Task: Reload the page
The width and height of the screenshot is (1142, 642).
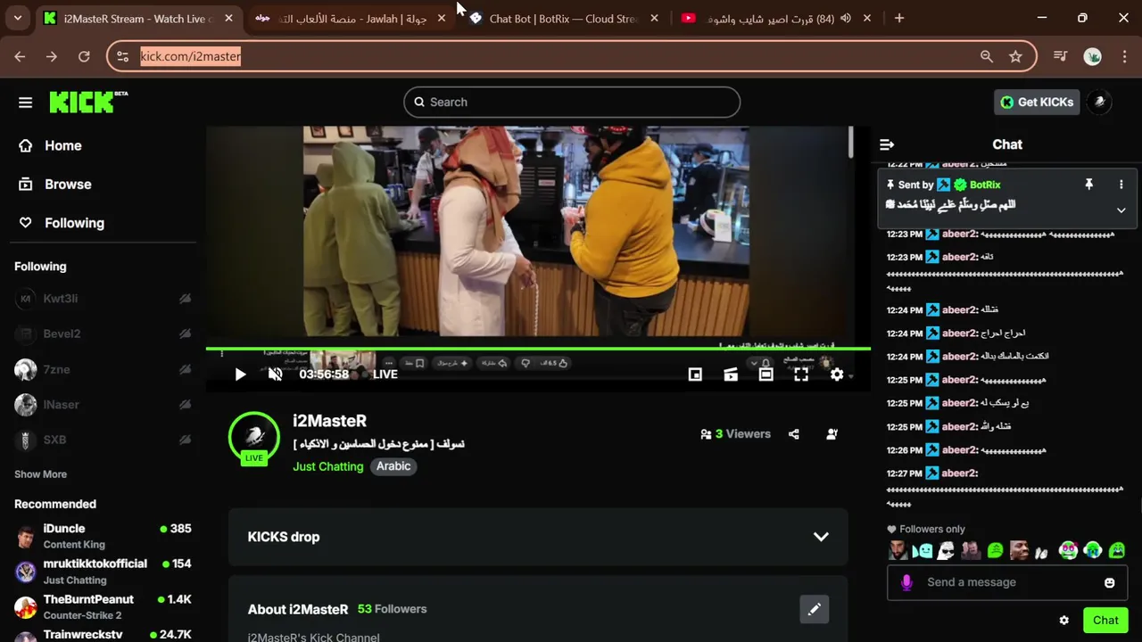Action: (84, 56)
